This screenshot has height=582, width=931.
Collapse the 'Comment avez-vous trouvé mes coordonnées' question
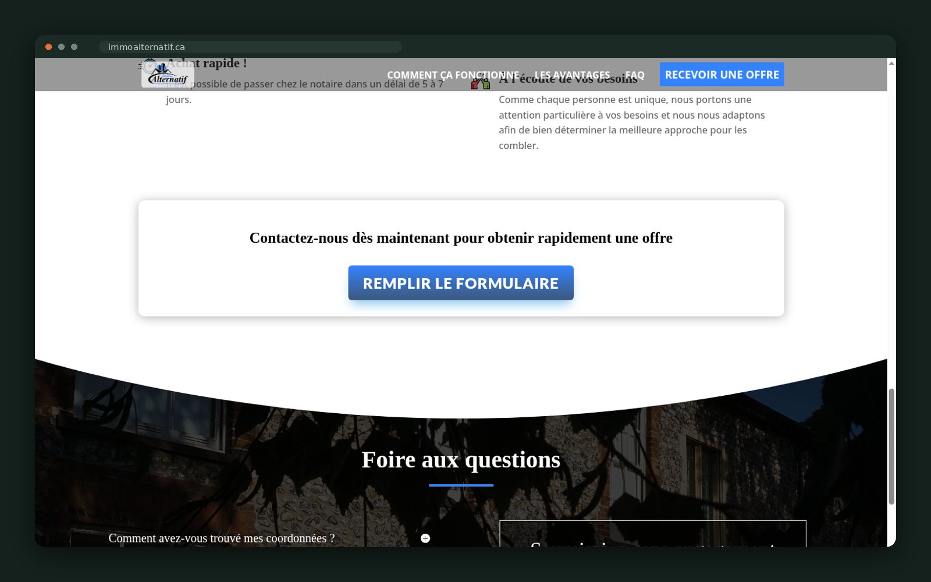(425, 538)
